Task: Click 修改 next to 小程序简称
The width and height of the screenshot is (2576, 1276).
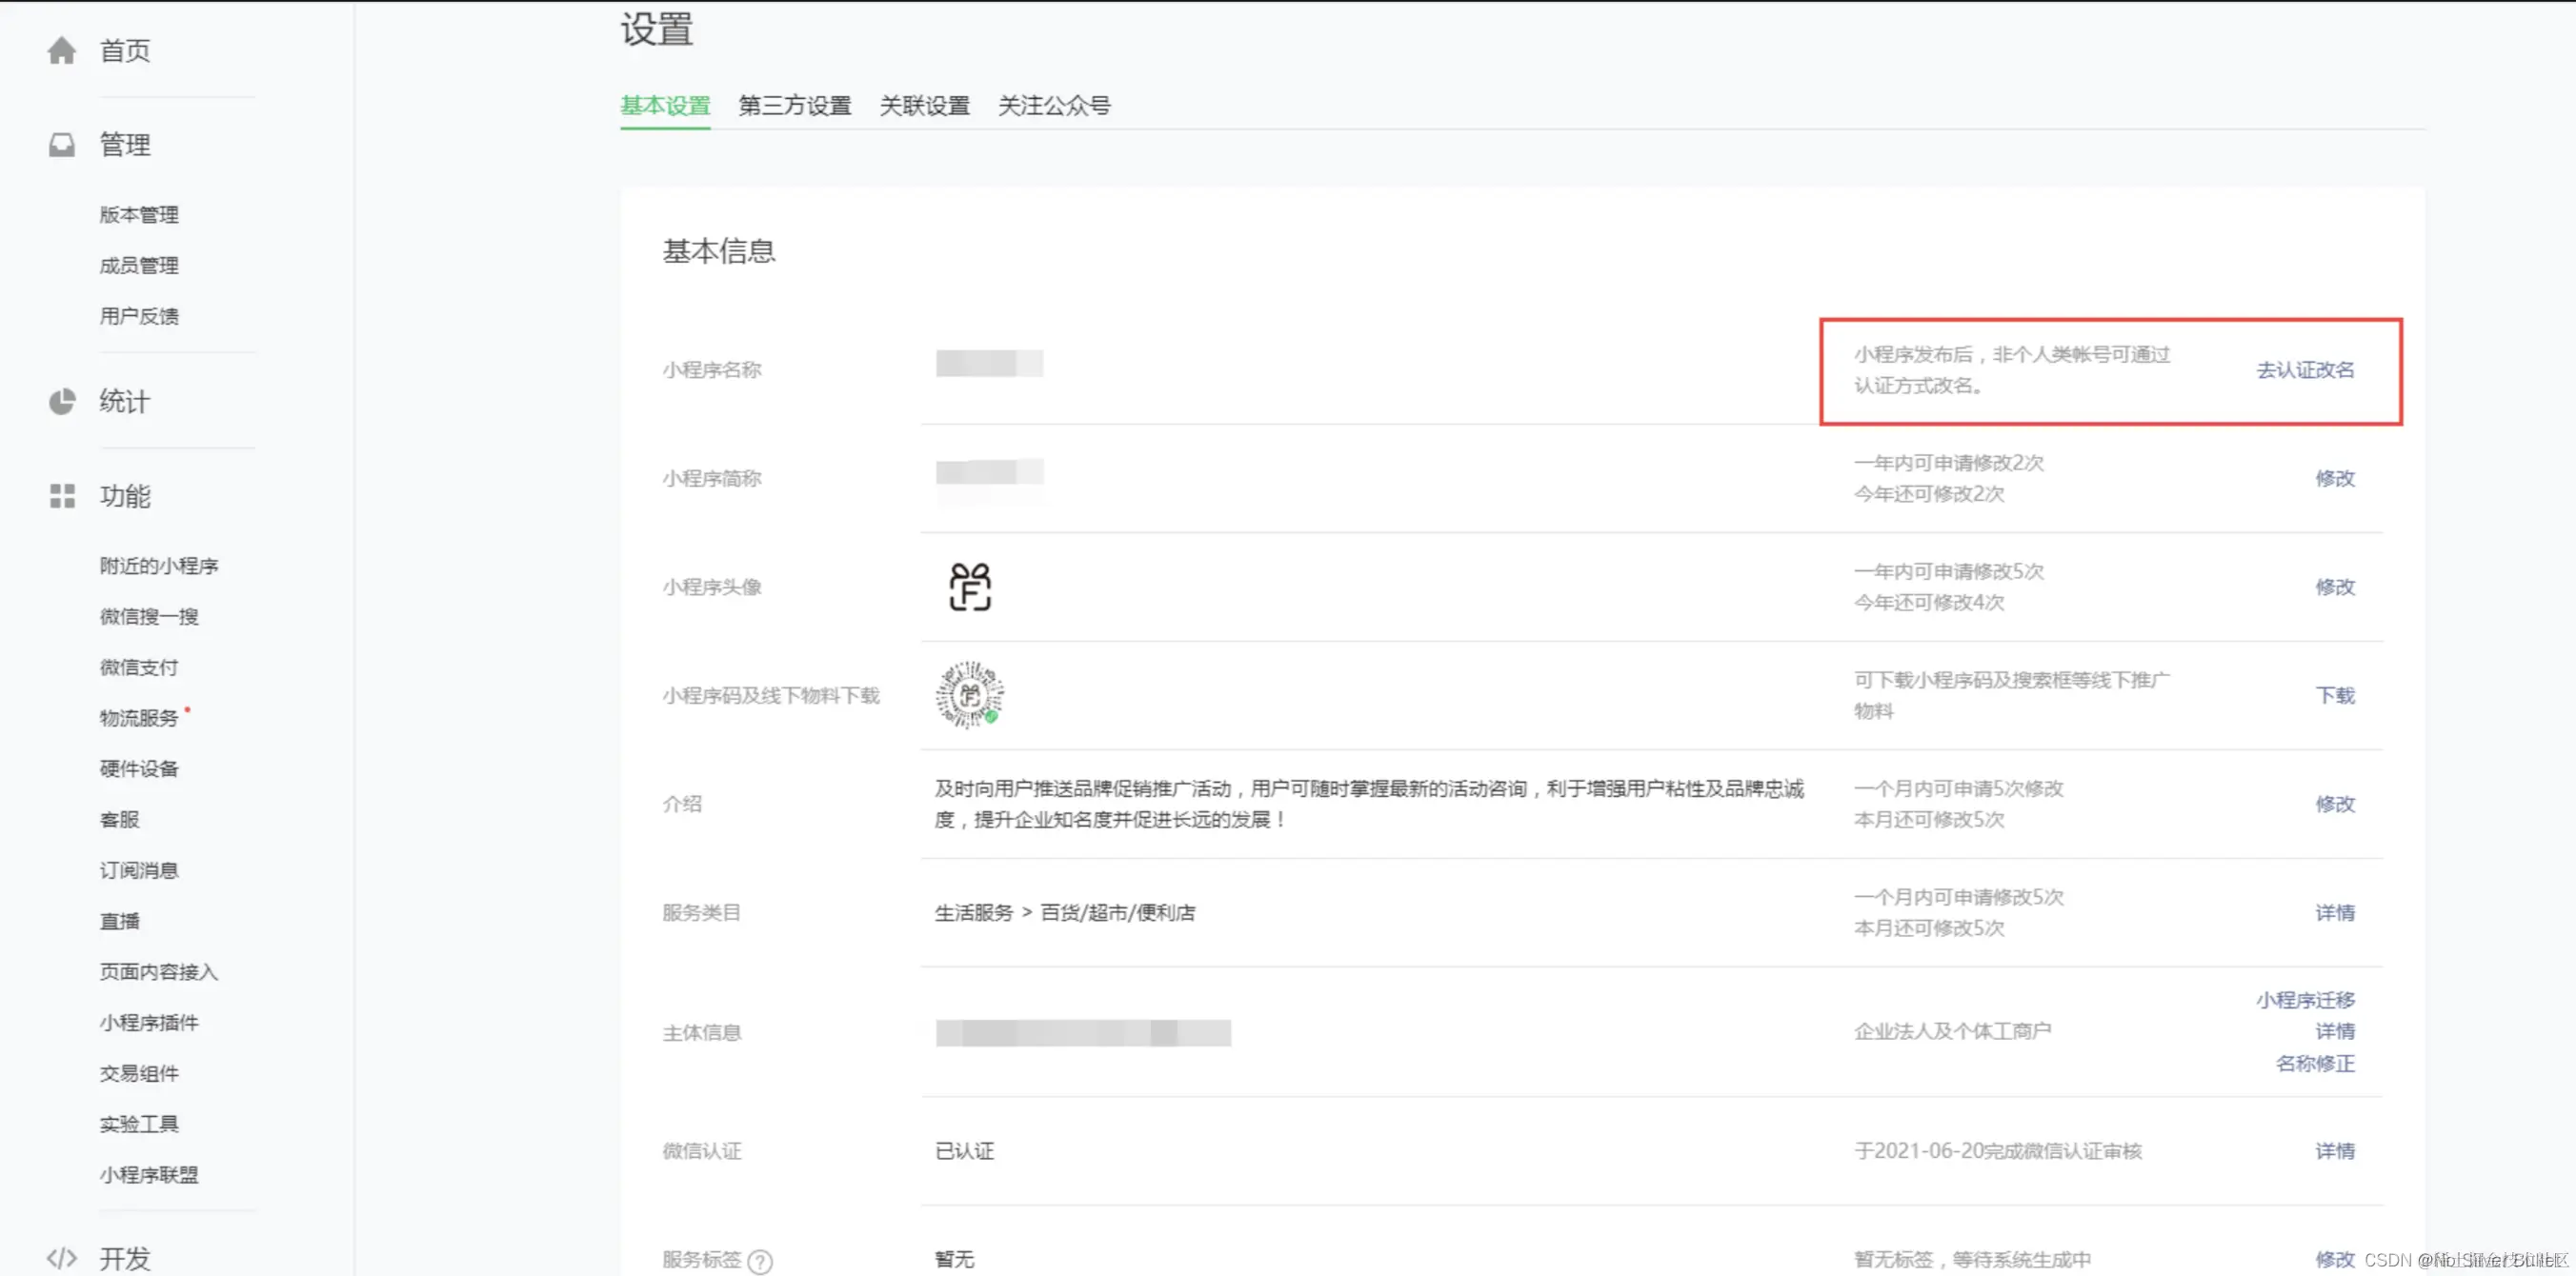Action: click(x=2336, y=478)
